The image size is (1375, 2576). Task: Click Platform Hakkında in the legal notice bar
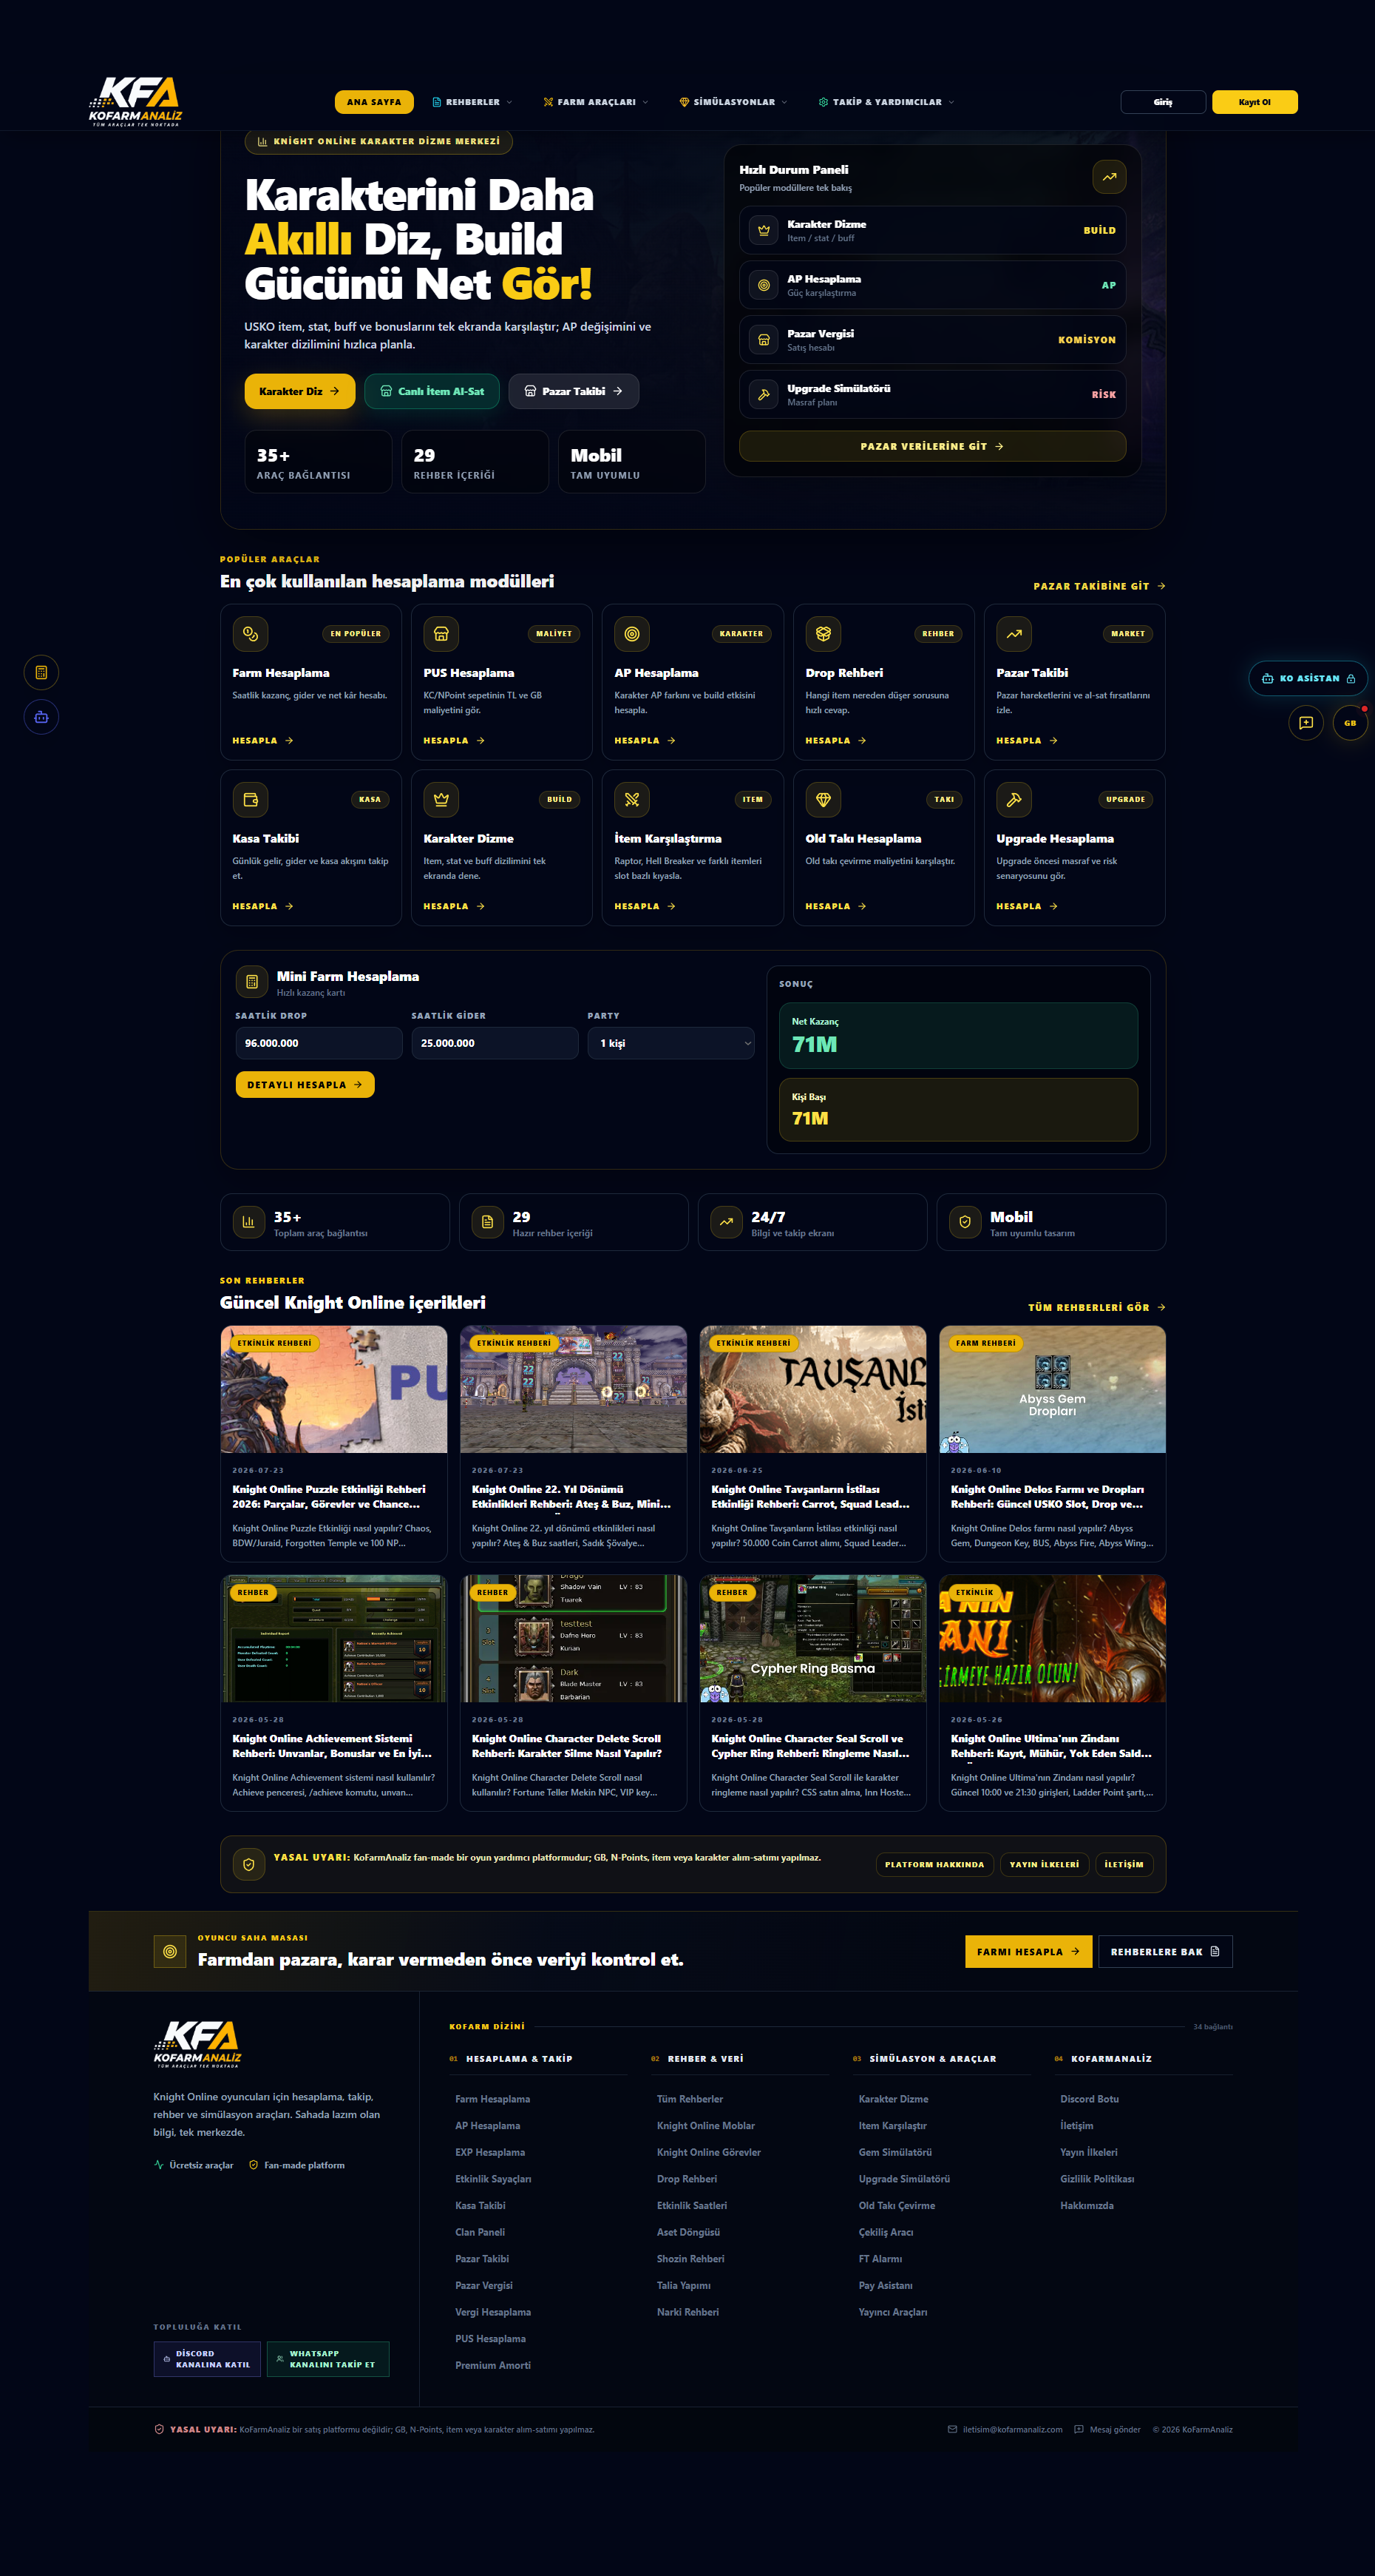[x=934, y=1864]
